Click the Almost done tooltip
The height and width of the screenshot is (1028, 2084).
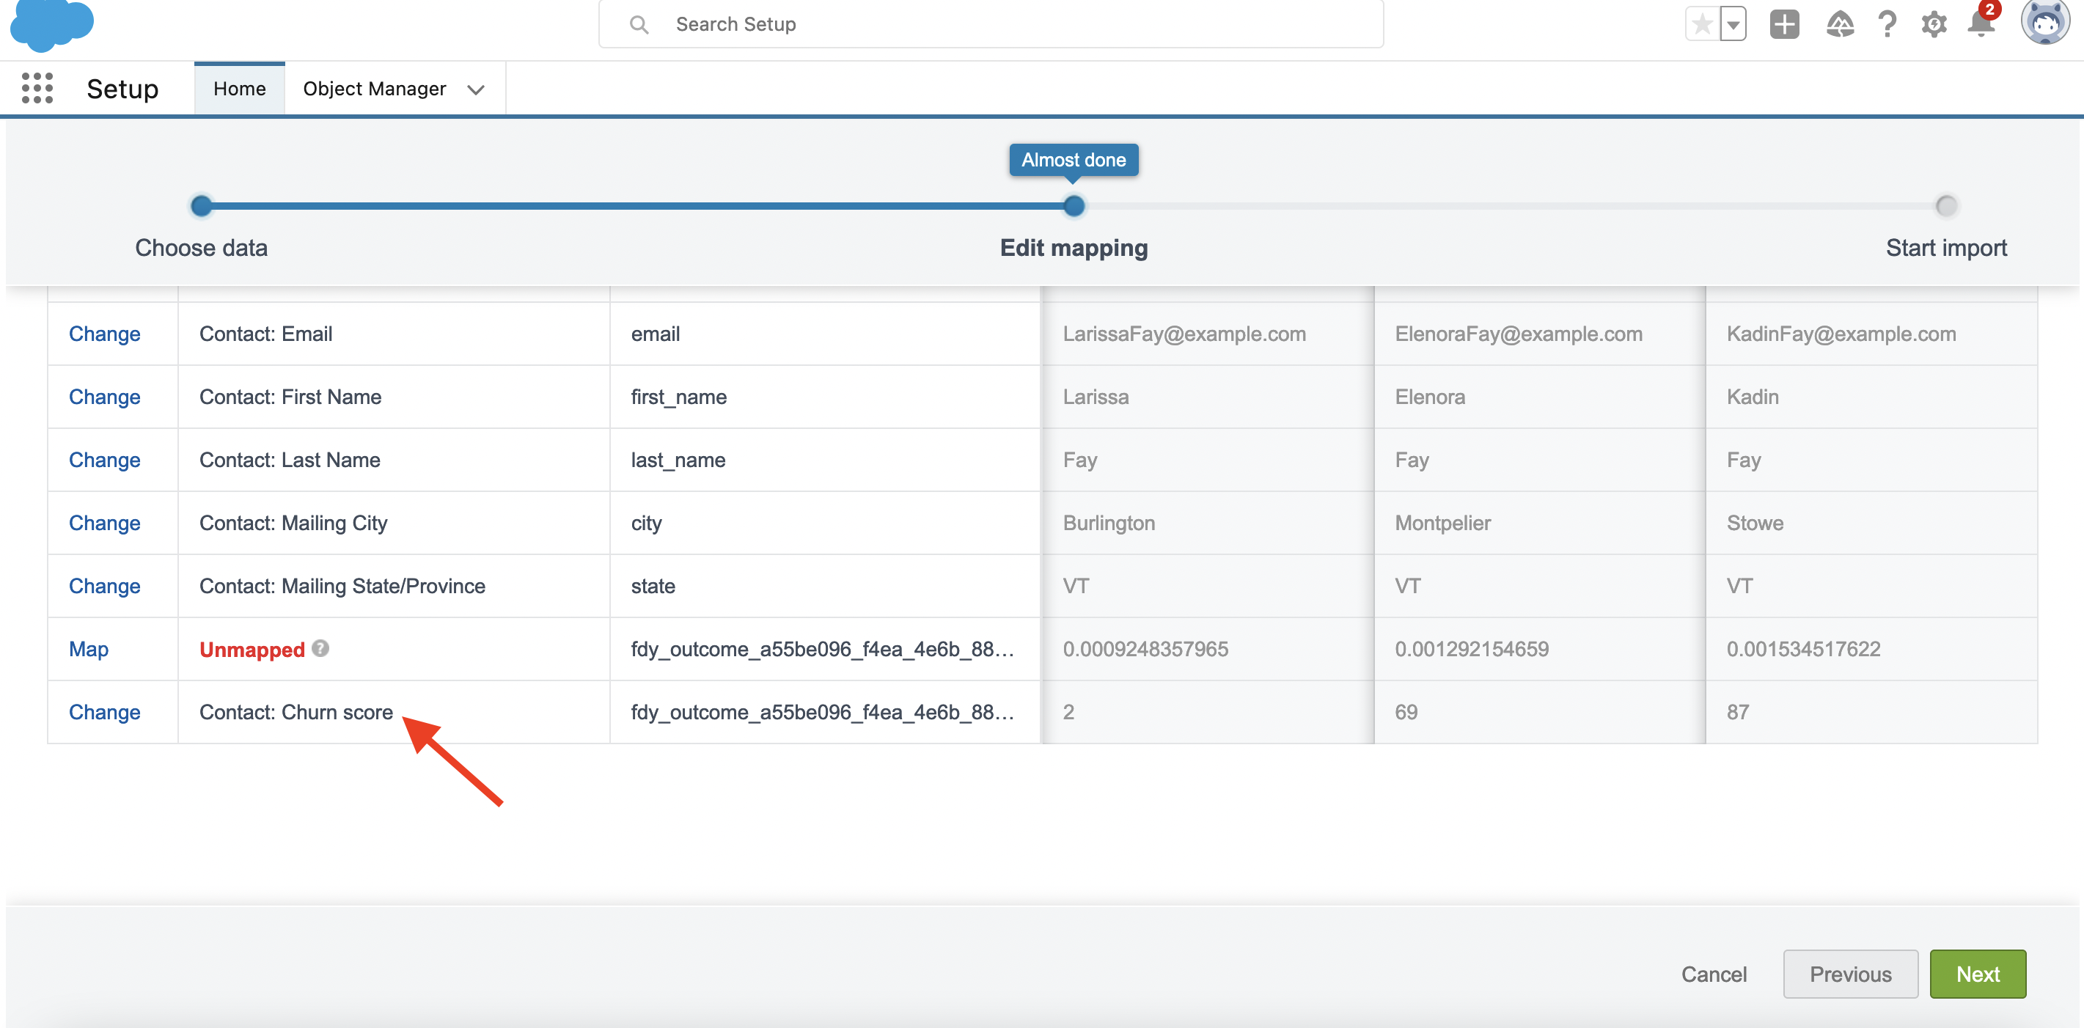click(x=1074, y=159)
